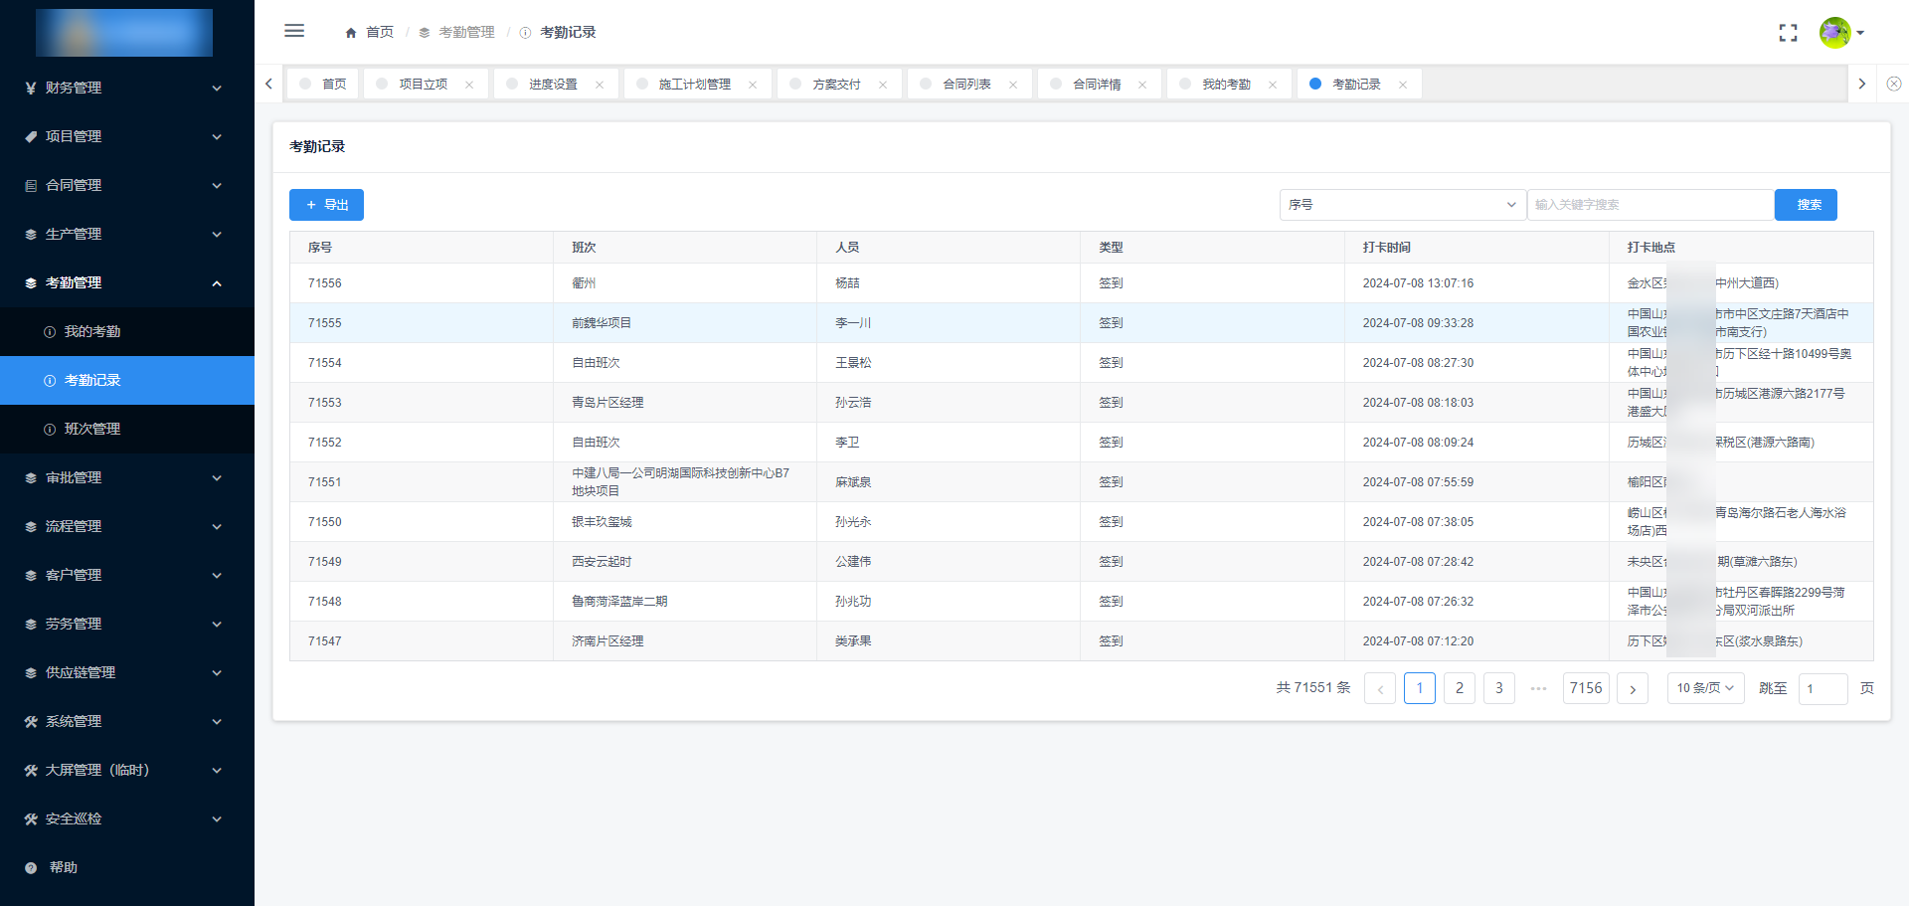Toggle the hamburger sidebar collapse icon
The image size is (1909, 906).
click(x=294, y=31)
